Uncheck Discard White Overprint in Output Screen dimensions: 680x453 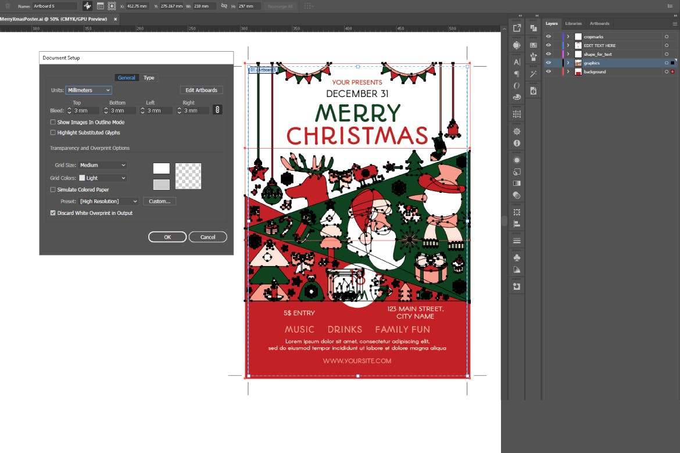point(53,213)
